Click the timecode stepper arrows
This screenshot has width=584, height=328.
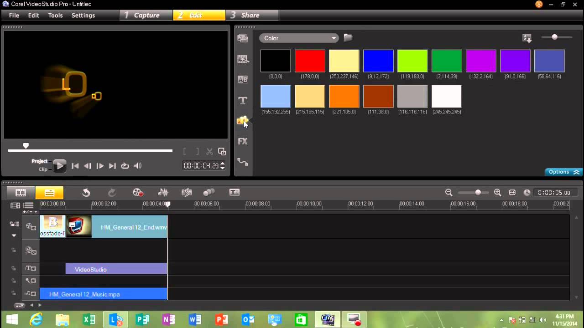[x=223, y=166]
